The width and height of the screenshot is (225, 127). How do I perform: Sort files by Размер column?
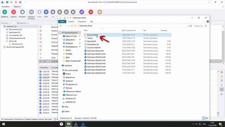[164, 30]
